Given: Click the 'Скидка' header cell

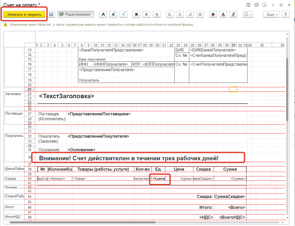Looking at the screenshot, I should coord(203,169).
